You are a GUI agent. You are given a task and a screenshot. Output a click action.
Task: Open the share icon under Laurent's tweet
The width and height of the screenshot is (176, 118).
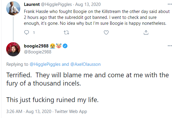146,32
